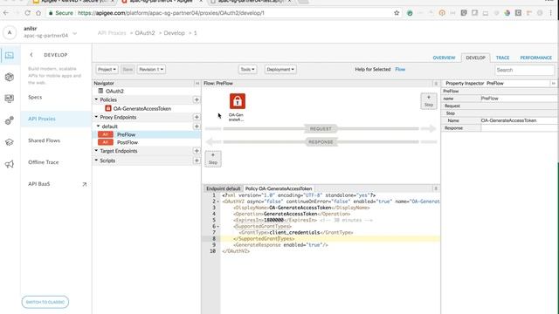Open Offline Trace in the Develop menu
The width and height of the screenshot is (559, 314).
tap(44, 162)
